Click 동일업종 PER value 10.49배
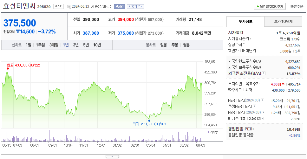The width and height of the screenshot is (307, 159). point(293,129)
